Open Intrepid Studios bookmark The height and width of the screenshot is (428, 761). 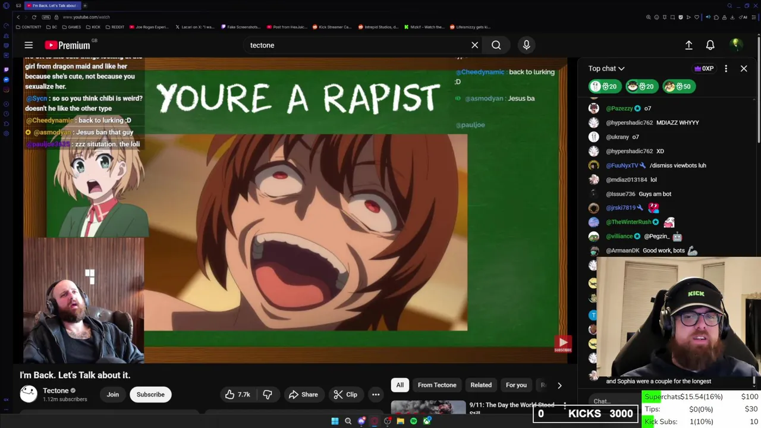(x=377, y=27)
